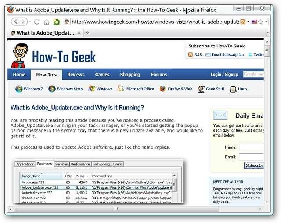Viewport: 281px width, 223px height.
Task: Bookmark this page with the star icon
Action: (260, 22)
